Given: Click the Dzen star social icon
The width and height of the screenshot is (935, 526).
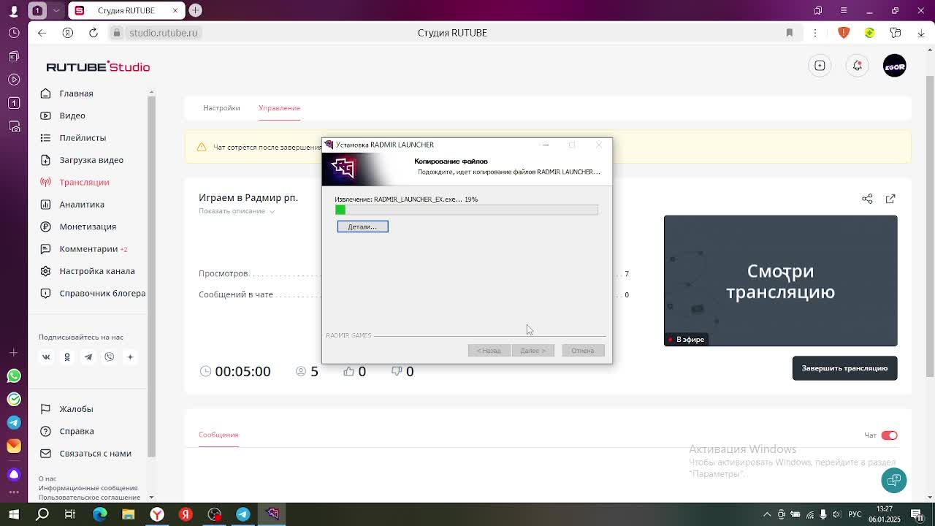Looking at the screenshot, I should tap(130, 357).
